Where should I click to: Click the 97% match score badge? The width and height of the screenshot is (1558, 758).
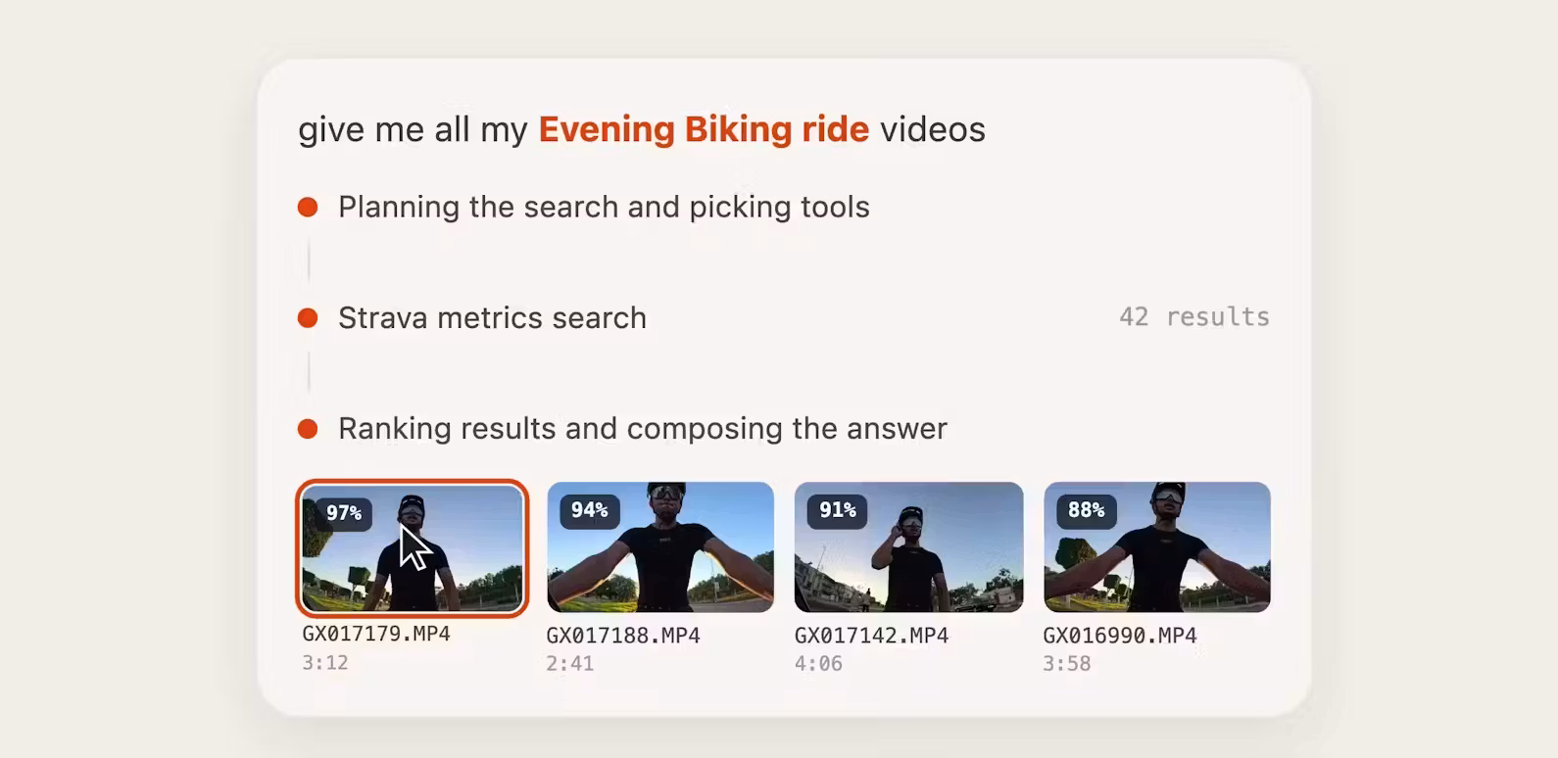[344, 513]
